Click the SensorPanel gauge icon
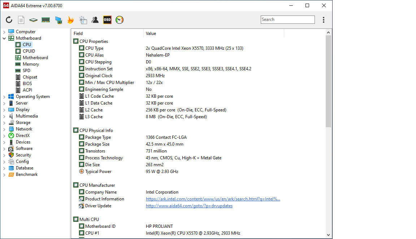 [119, 19]
